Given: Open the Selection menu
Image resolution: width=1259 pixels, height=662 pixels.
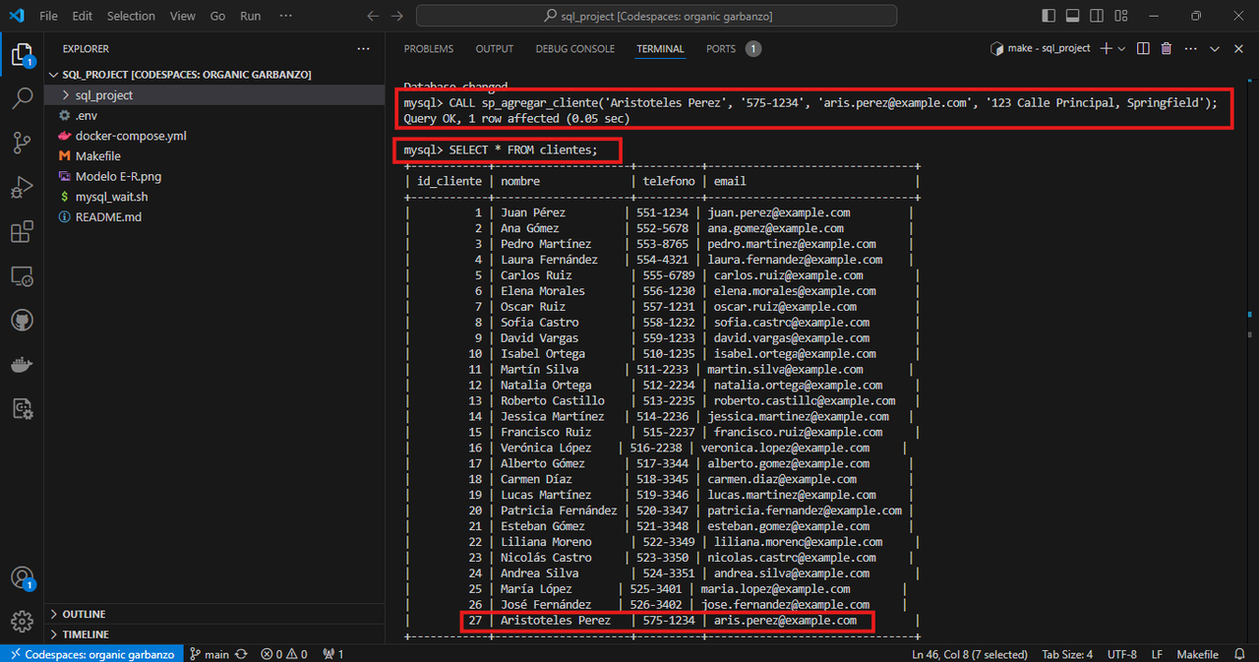Looking at the screenshot, I should point(131,16).
